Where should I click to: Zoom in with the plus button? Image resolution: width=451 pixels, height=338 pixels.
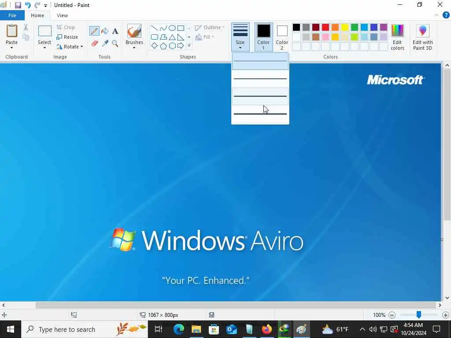coord(446,315)
